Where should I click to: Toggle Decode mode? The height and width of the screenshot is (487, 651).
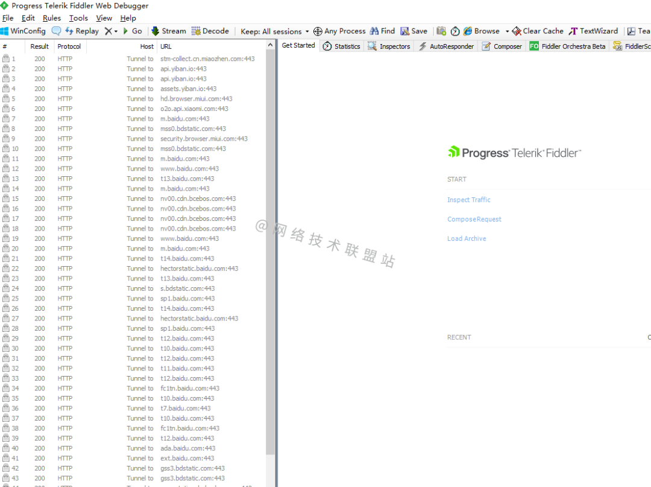210,31
